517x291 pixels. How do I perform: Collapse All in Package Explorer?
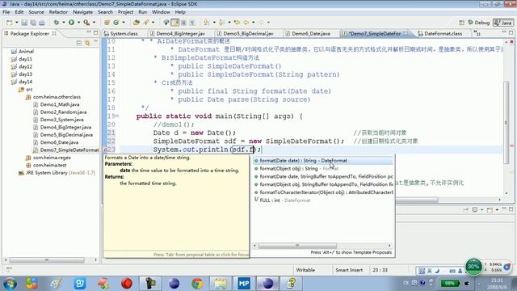79,43
